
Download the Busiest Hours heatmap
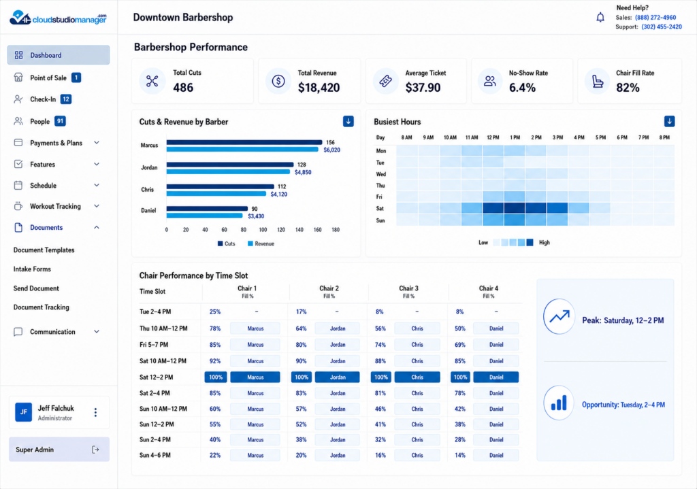[x=669, y=121]
